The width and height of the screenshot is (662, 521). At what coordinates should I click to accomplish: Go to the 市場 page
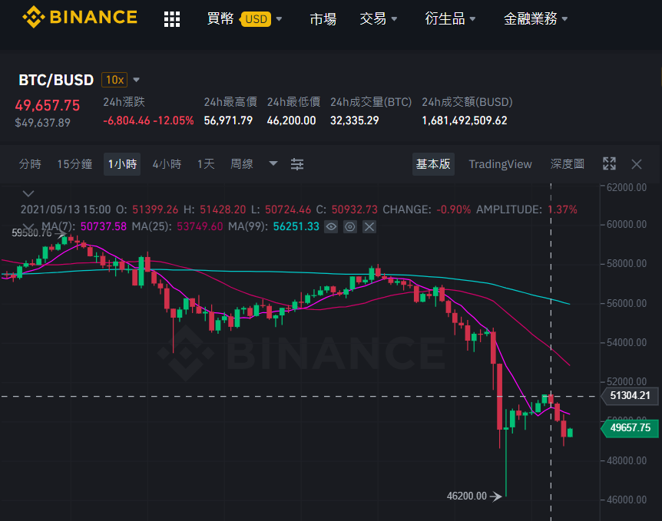click(x=323, y=19)
